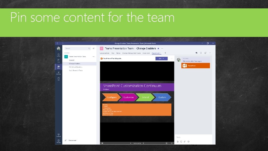The width and height of the screenshot is (268, 151).
Task: Click the Reply input field
Action: [x=193, y=137]
